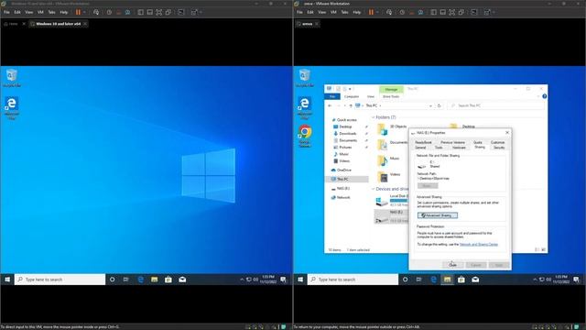Screen dimensions: 586x330
Task: Enter full screen mode in left VMware toolbar
Action: click(x=159, y=12)
